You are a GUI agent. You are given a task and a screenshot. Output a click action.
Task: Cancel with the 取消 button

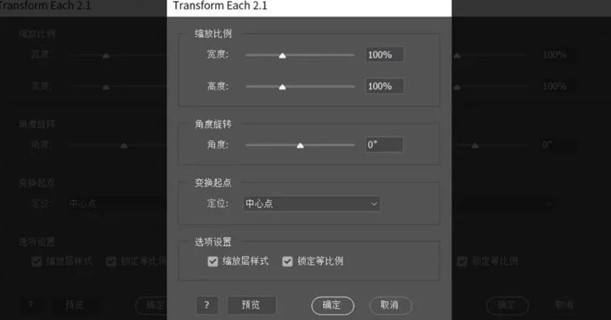coord(390,305)
